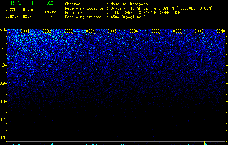Screen dimensions: 228x145
Task: Click the 0332 time marker
Action: pos(47,31)
